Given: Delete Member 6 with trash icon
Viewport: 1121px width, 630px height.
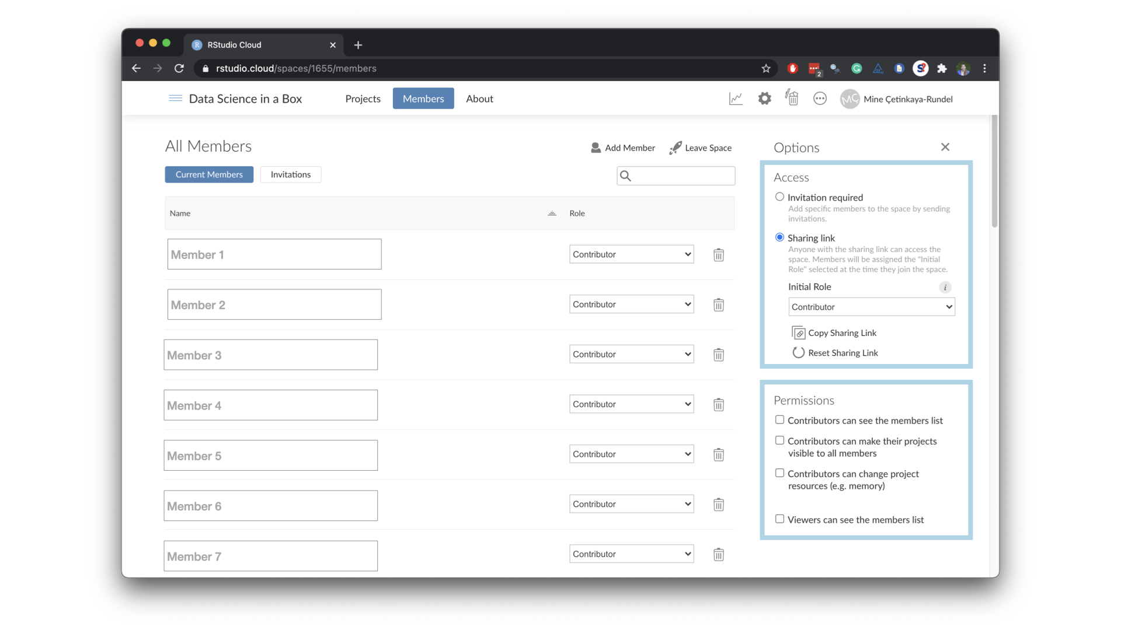Looking at the screenshot, I should point(719,505).
